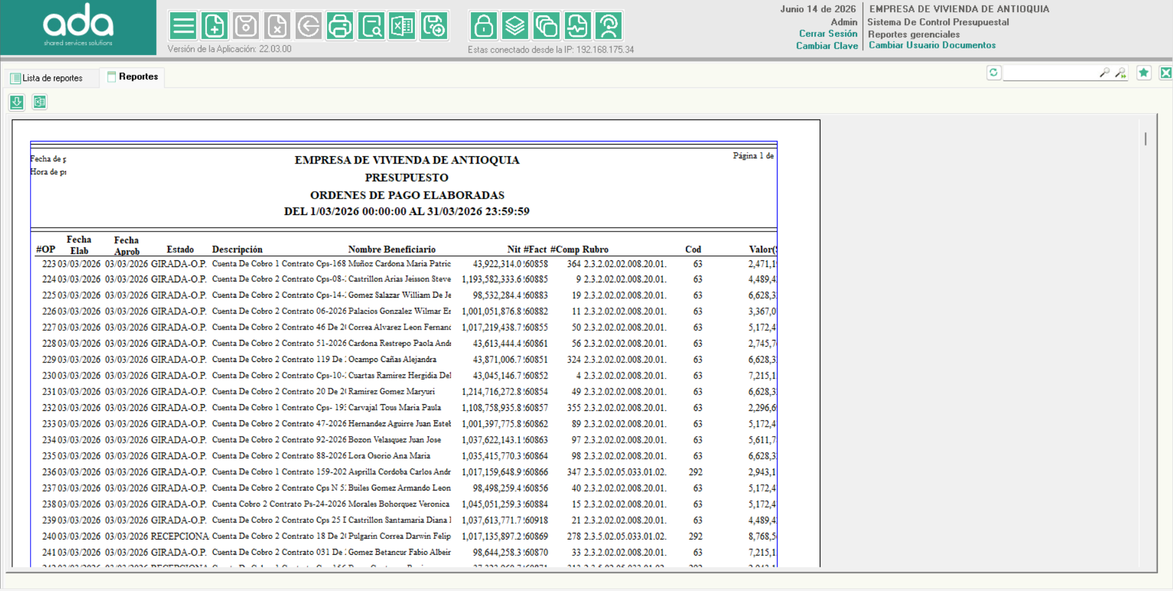Click RECEPCIONA status on row 240

point(180,536)
